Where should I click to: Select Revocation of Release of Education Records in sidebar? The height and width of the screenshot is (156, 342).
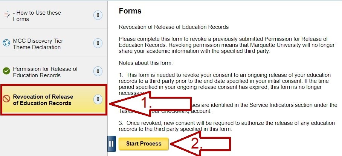43,100
